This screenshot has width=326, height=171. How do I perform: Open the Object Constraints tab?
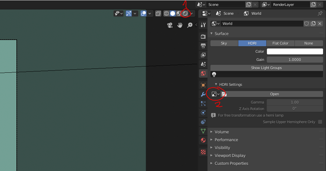pos(203,122)
